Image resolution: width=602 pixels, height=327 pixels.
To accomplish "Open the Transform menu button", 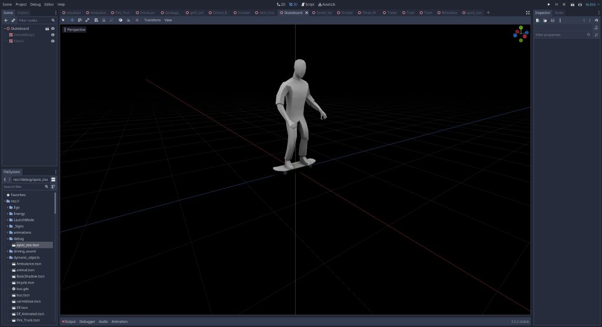I will tap(152, 20).
